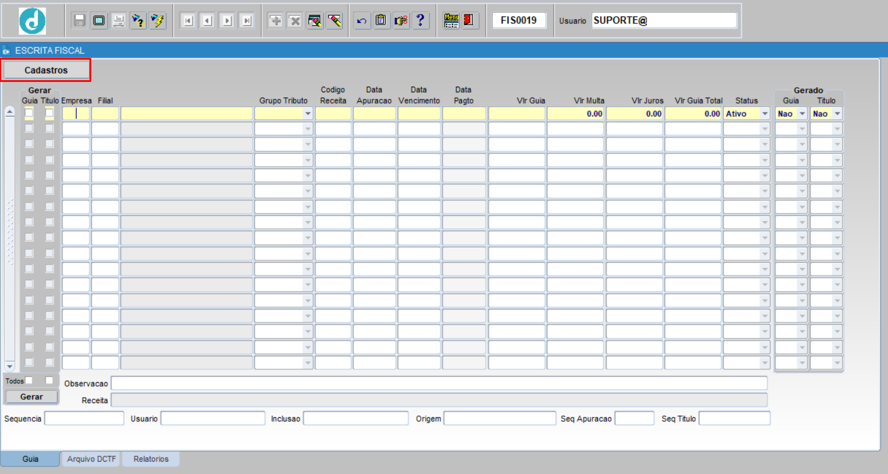
Task: Go to first record navigation arrow
Action: point(188,20)
